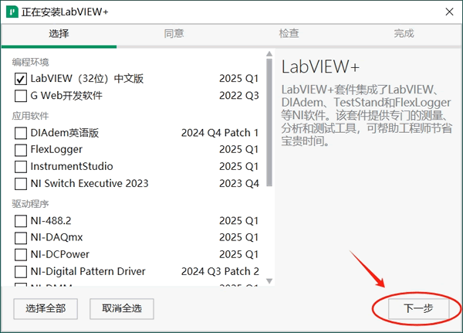Click the '2023 Q4' version text
The image size is (463, 333).
click(x=239, y=183)
